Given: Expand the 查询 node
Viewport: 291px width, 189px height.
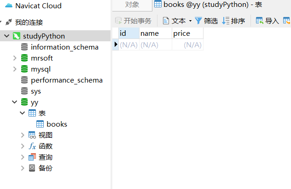Looking at the screenshot, I should point(23,157).
